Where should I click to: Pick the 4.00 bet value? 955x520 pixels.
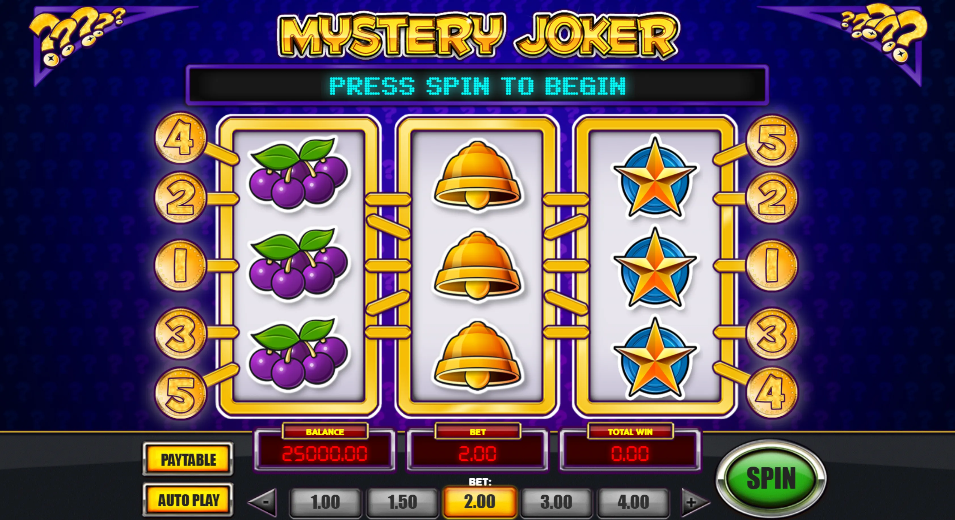(x=634, y=502)
